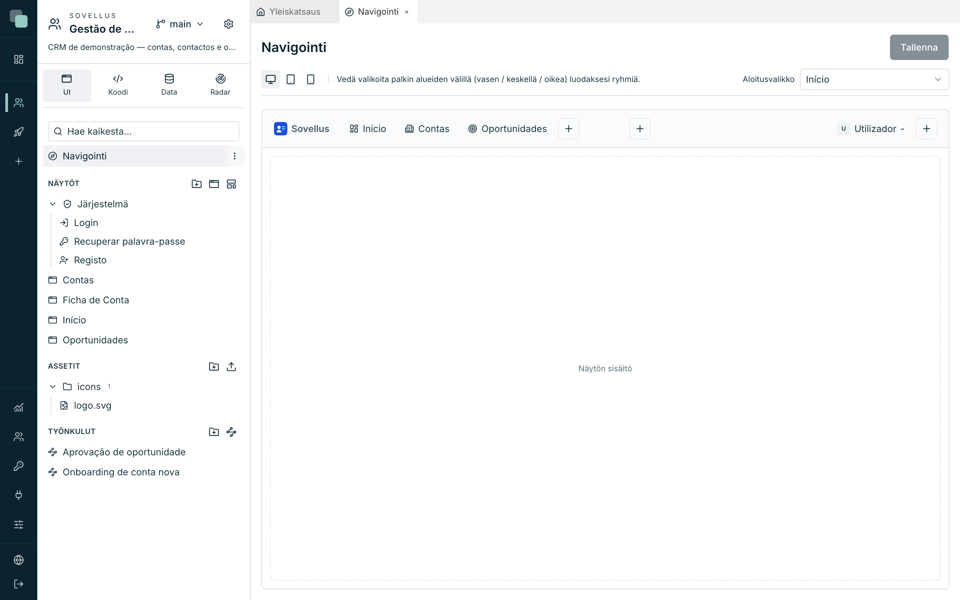The image size is (960, 600).
Task: Select mobile phone preview device icon
Action: pos(311,79)
